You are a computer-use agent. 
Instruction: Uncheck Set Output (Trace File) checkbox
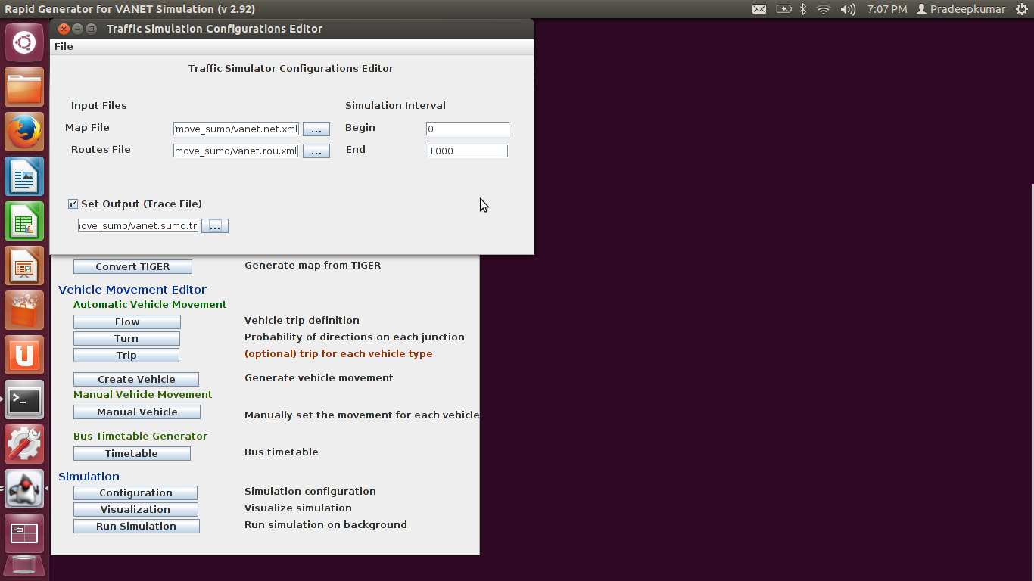73,204
